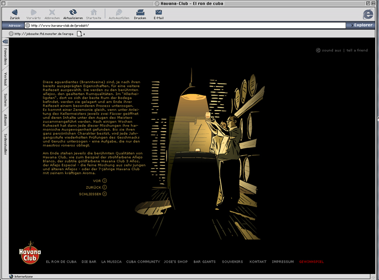The image size is (379, 280).
Task: Open SOUVENIRS menu item
Action: [x=232, y=261]
